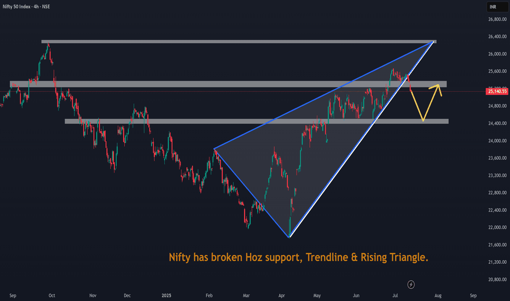Open the INR currency selector

[x=497, y=7]
